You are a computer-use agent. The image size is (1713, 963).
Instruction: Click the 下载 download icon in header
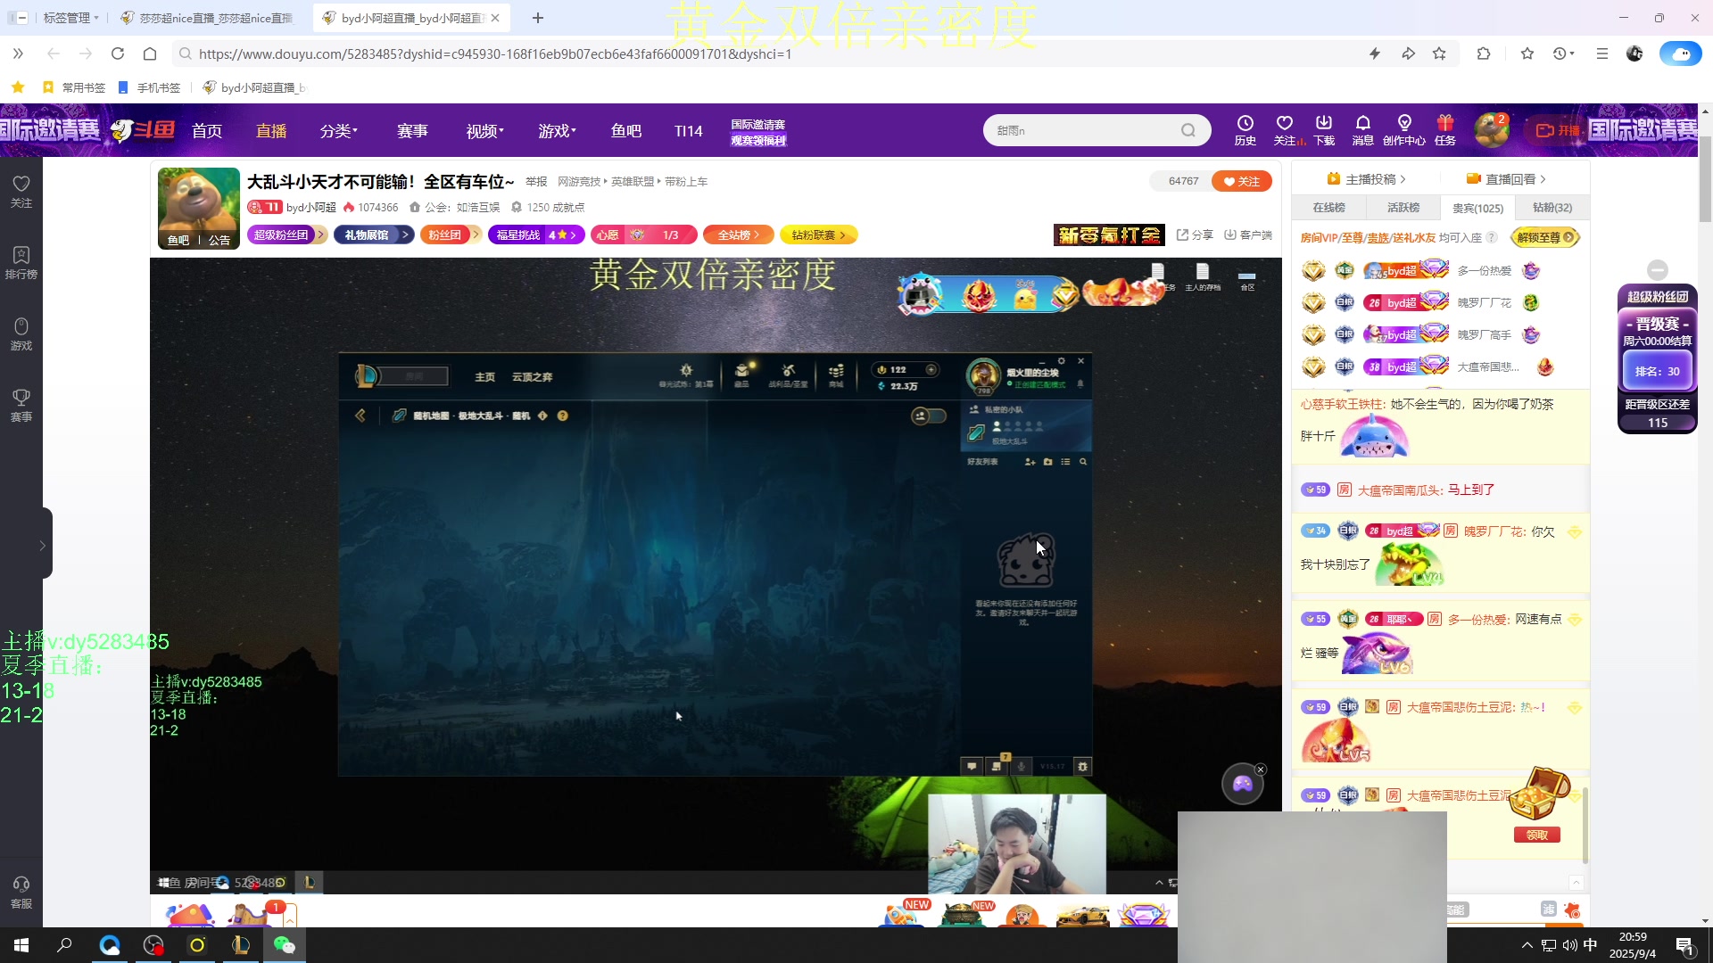1324,129
